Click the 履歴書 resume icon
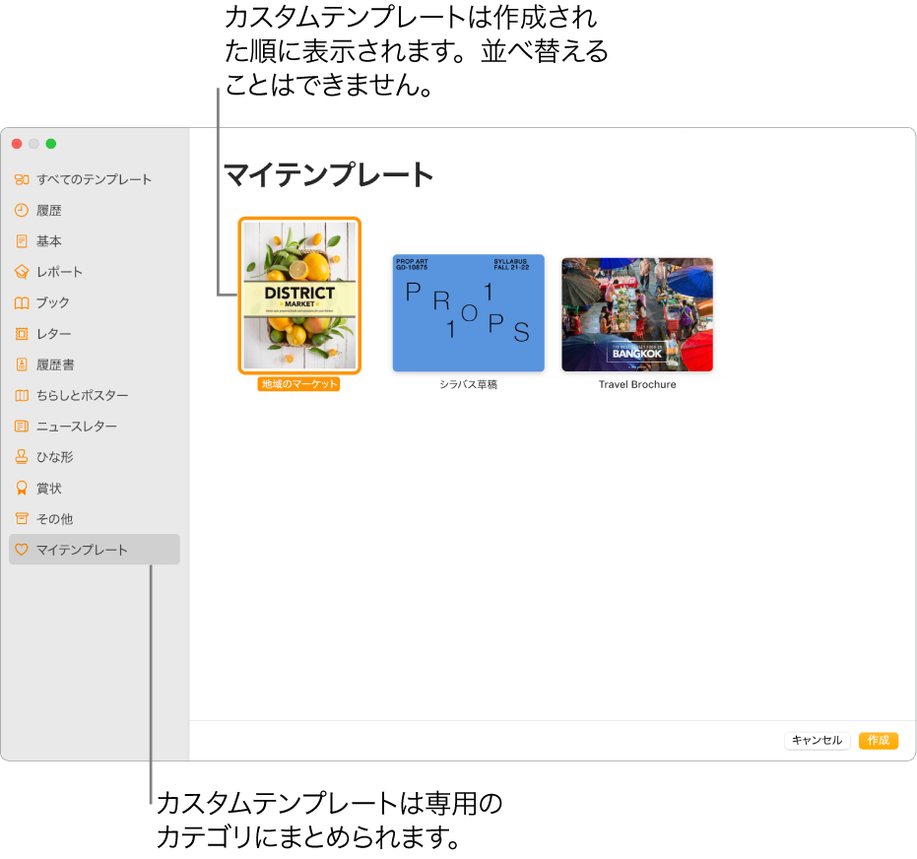The height and width of the screenshot is (859, 917). 22,364
